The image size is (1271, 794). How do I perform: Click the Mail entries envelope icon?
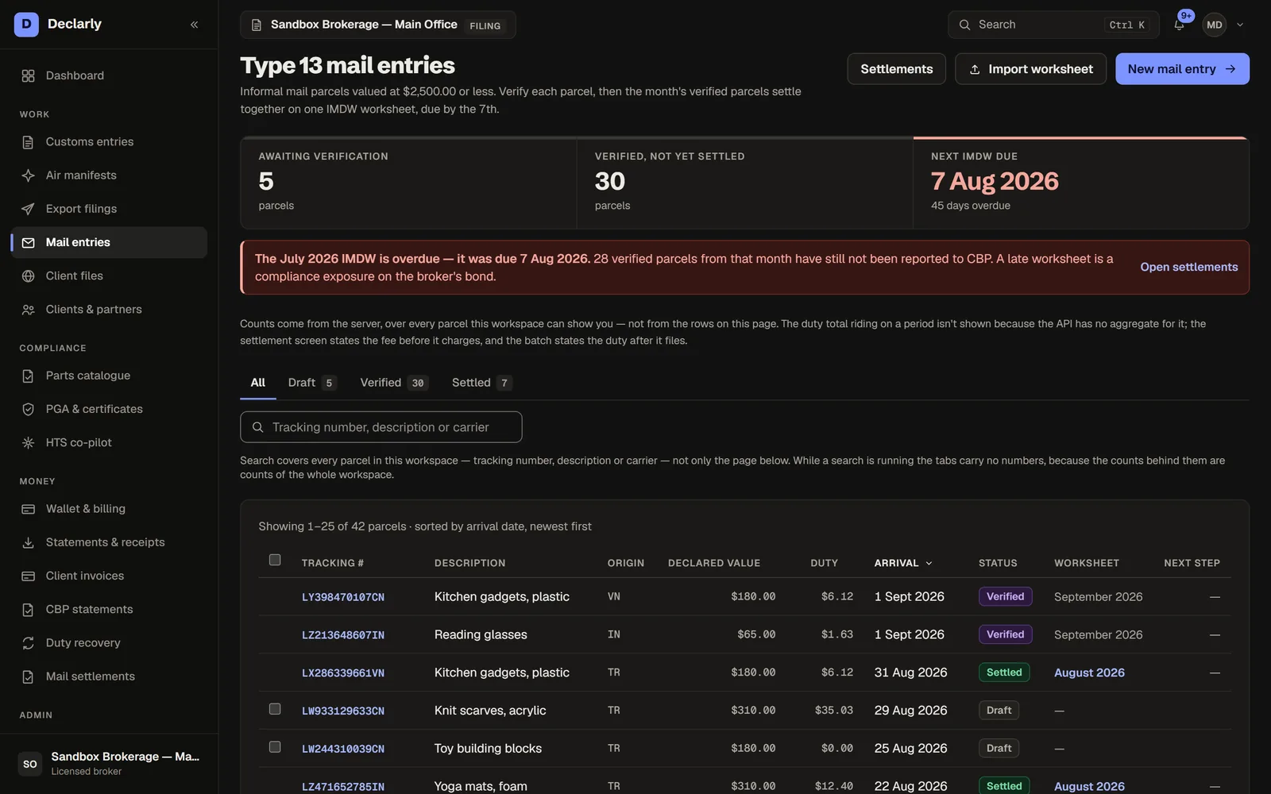(x=29, y=243)
